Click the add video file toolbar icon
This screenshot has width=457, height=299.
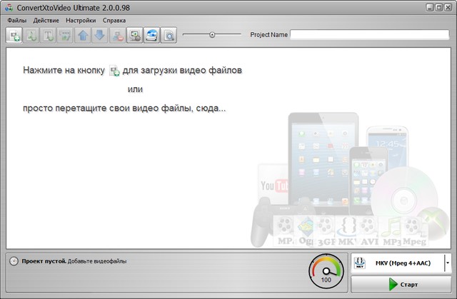pos(14,35)
